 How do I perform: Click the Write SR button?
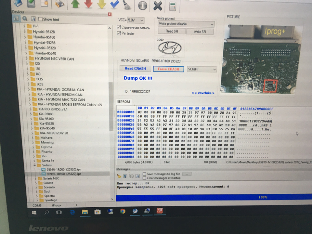tap(200, 32)
